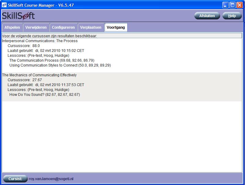
Task: Select course Interpersonal Communications: The Process
Action: 40,41
